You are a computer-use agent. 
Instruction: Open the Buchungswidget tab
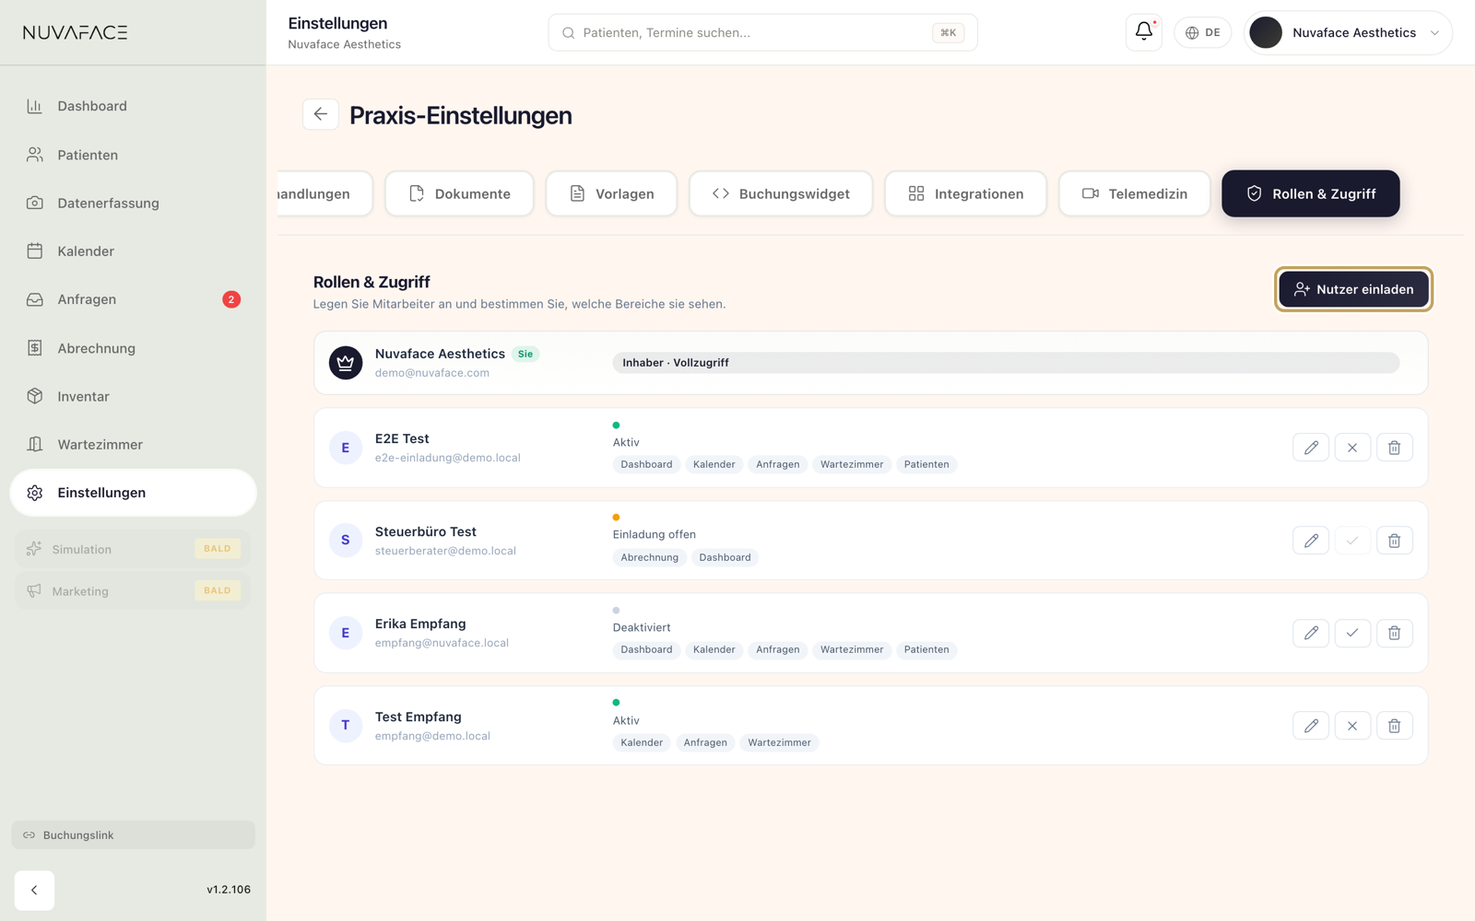(781, 193)
